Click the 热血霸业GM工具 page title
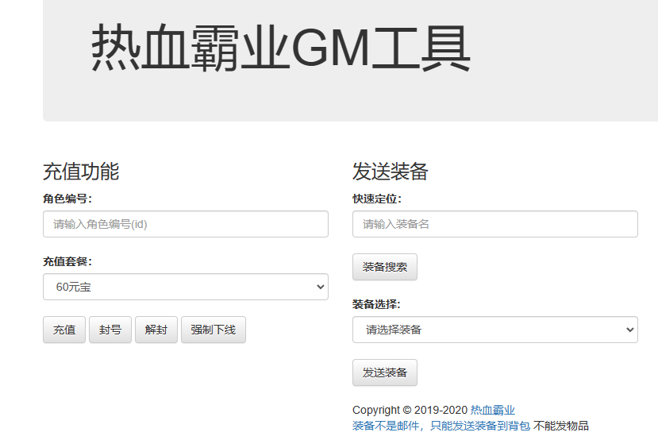The image size is (658, 440). coord(280,48)
